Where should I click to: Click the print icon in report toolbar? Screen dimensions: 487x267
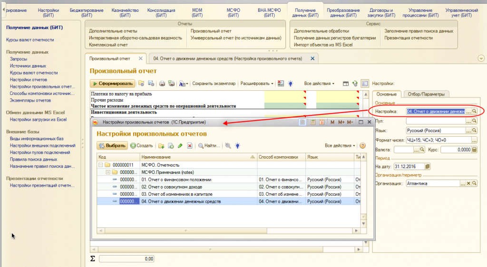[162, 84]
